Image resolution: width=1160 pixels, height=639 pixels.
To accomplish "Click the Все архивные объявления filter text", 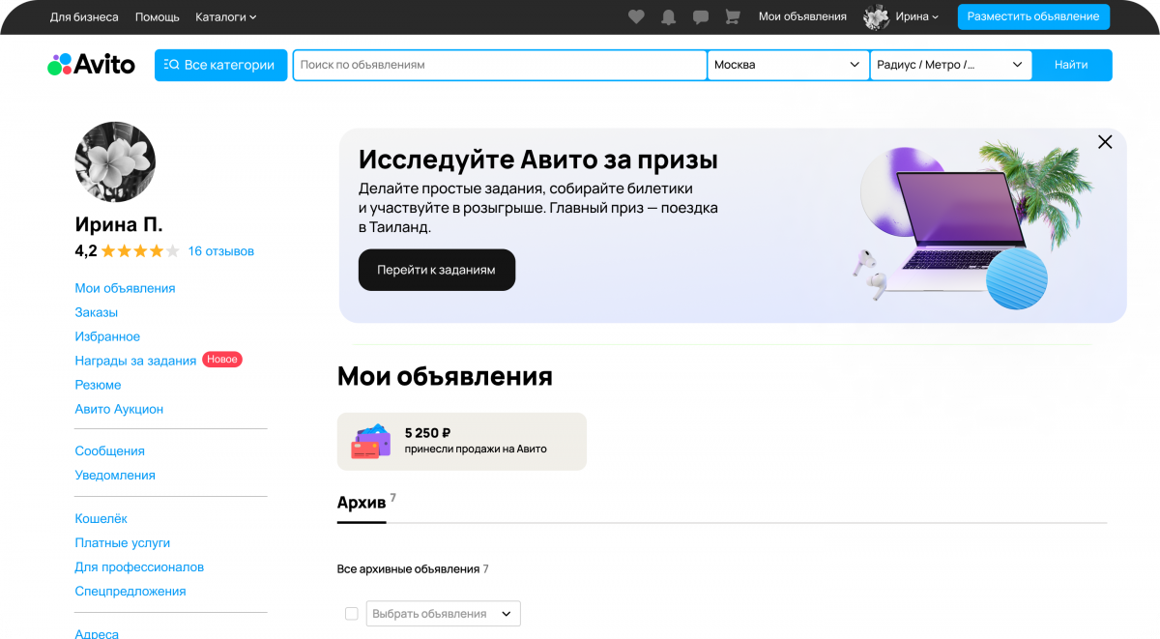I will coord(408,569).
